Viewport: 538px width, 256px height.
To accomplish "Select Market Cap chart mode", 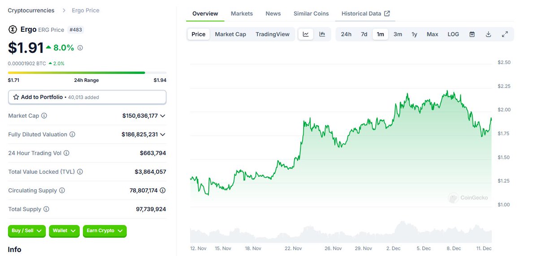I will coord(230,34).
